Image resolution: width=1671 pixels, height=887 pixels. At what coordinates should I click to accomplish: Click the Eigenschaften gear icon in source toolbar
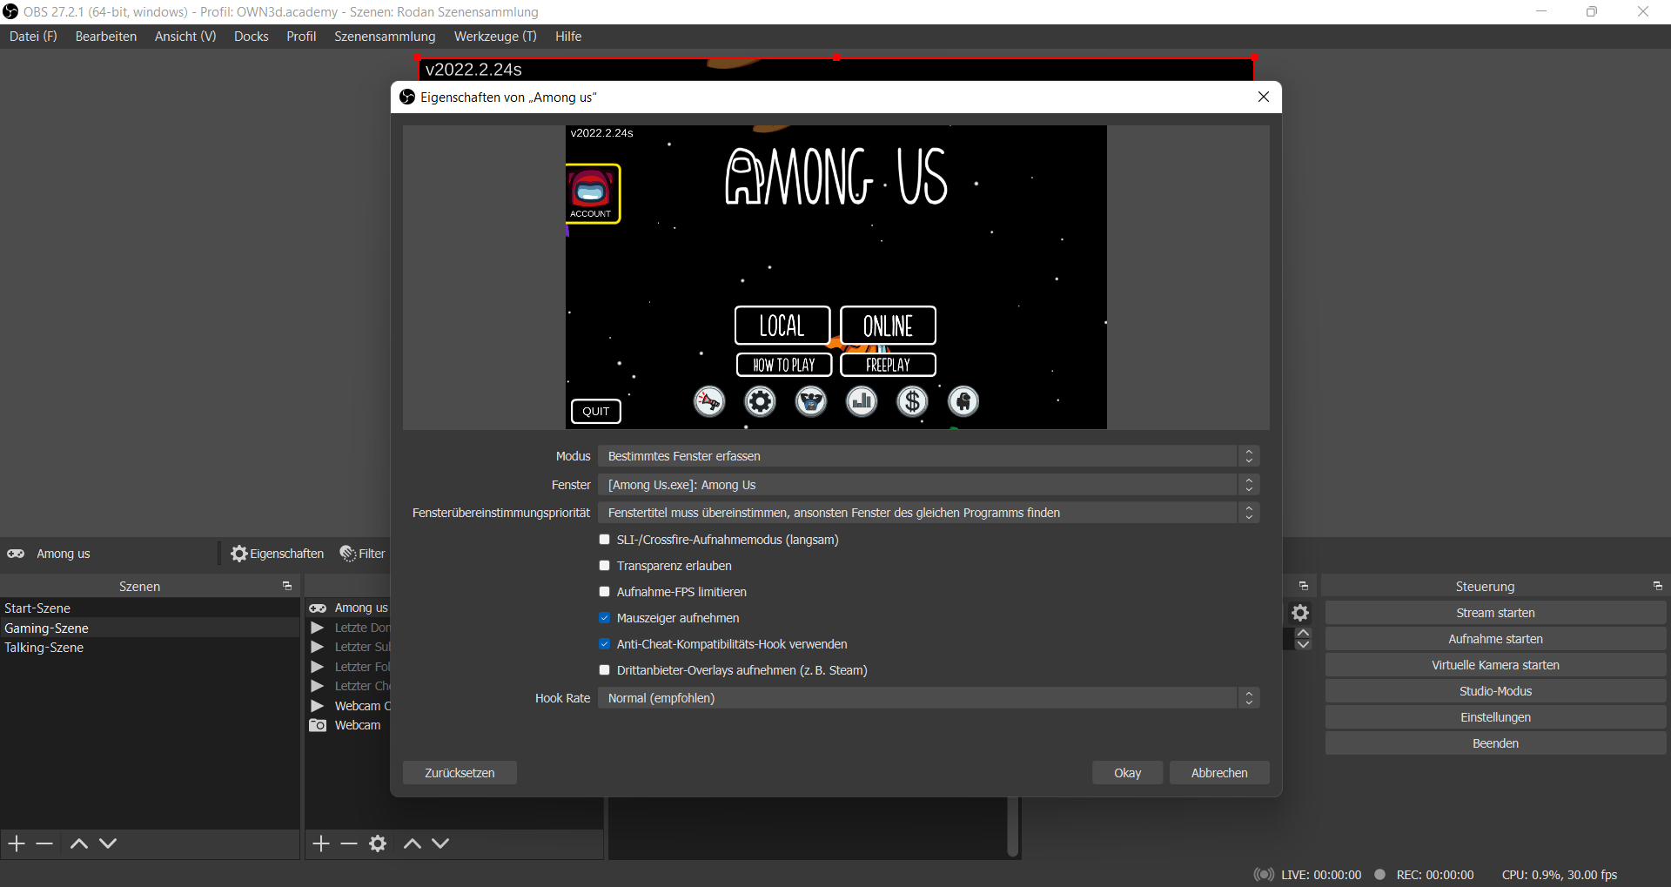click(x=238, y=554)
